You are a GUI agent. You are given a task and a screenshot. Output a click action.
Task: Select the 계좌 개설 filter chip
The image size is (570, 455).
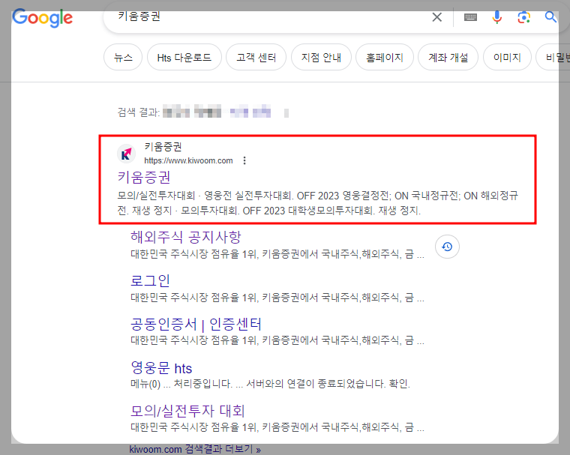click(448, 58)
